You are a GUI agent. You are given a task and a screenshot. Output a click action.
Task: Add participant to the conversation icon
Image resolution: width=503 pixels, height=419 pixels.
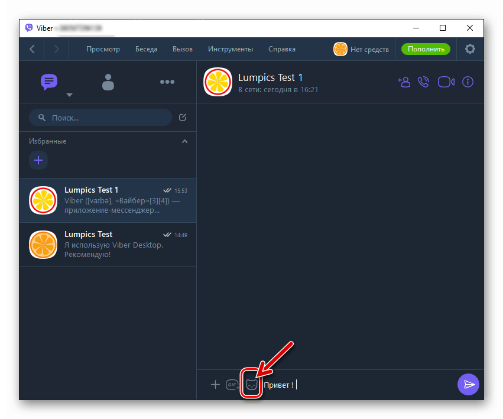coord(404,82)
